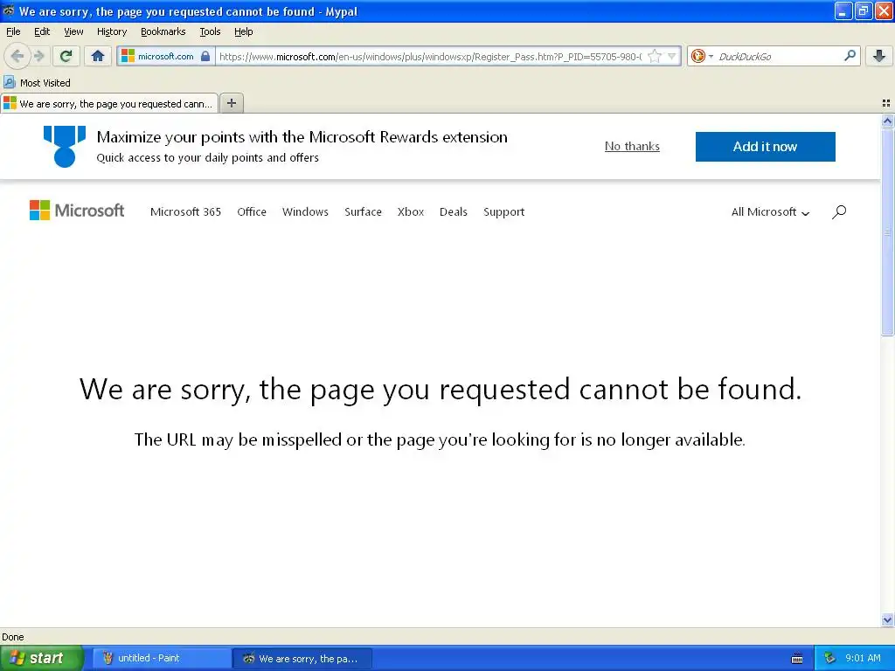
Task: Click the 9:01 AM clock
Action: (x=863, y=658)
